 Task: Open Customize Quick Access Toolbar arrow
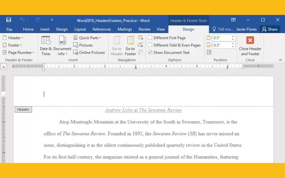52,20
